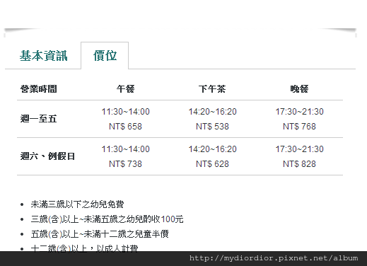Click the 週一至五 row label
This screenshot has height=266, width=367.
tap(39, 119)
